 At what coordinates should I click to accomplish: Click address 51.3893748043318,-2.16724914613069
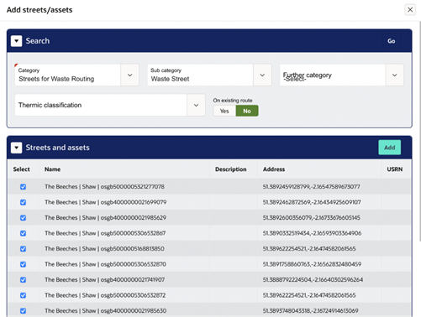coord(310,311)
